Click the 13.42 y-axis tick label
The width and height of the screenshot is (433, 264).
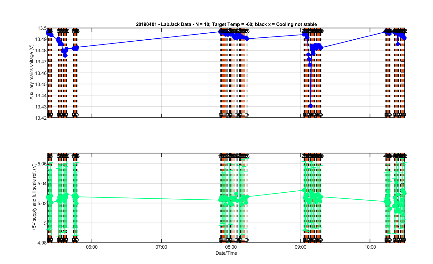(41, 118)
